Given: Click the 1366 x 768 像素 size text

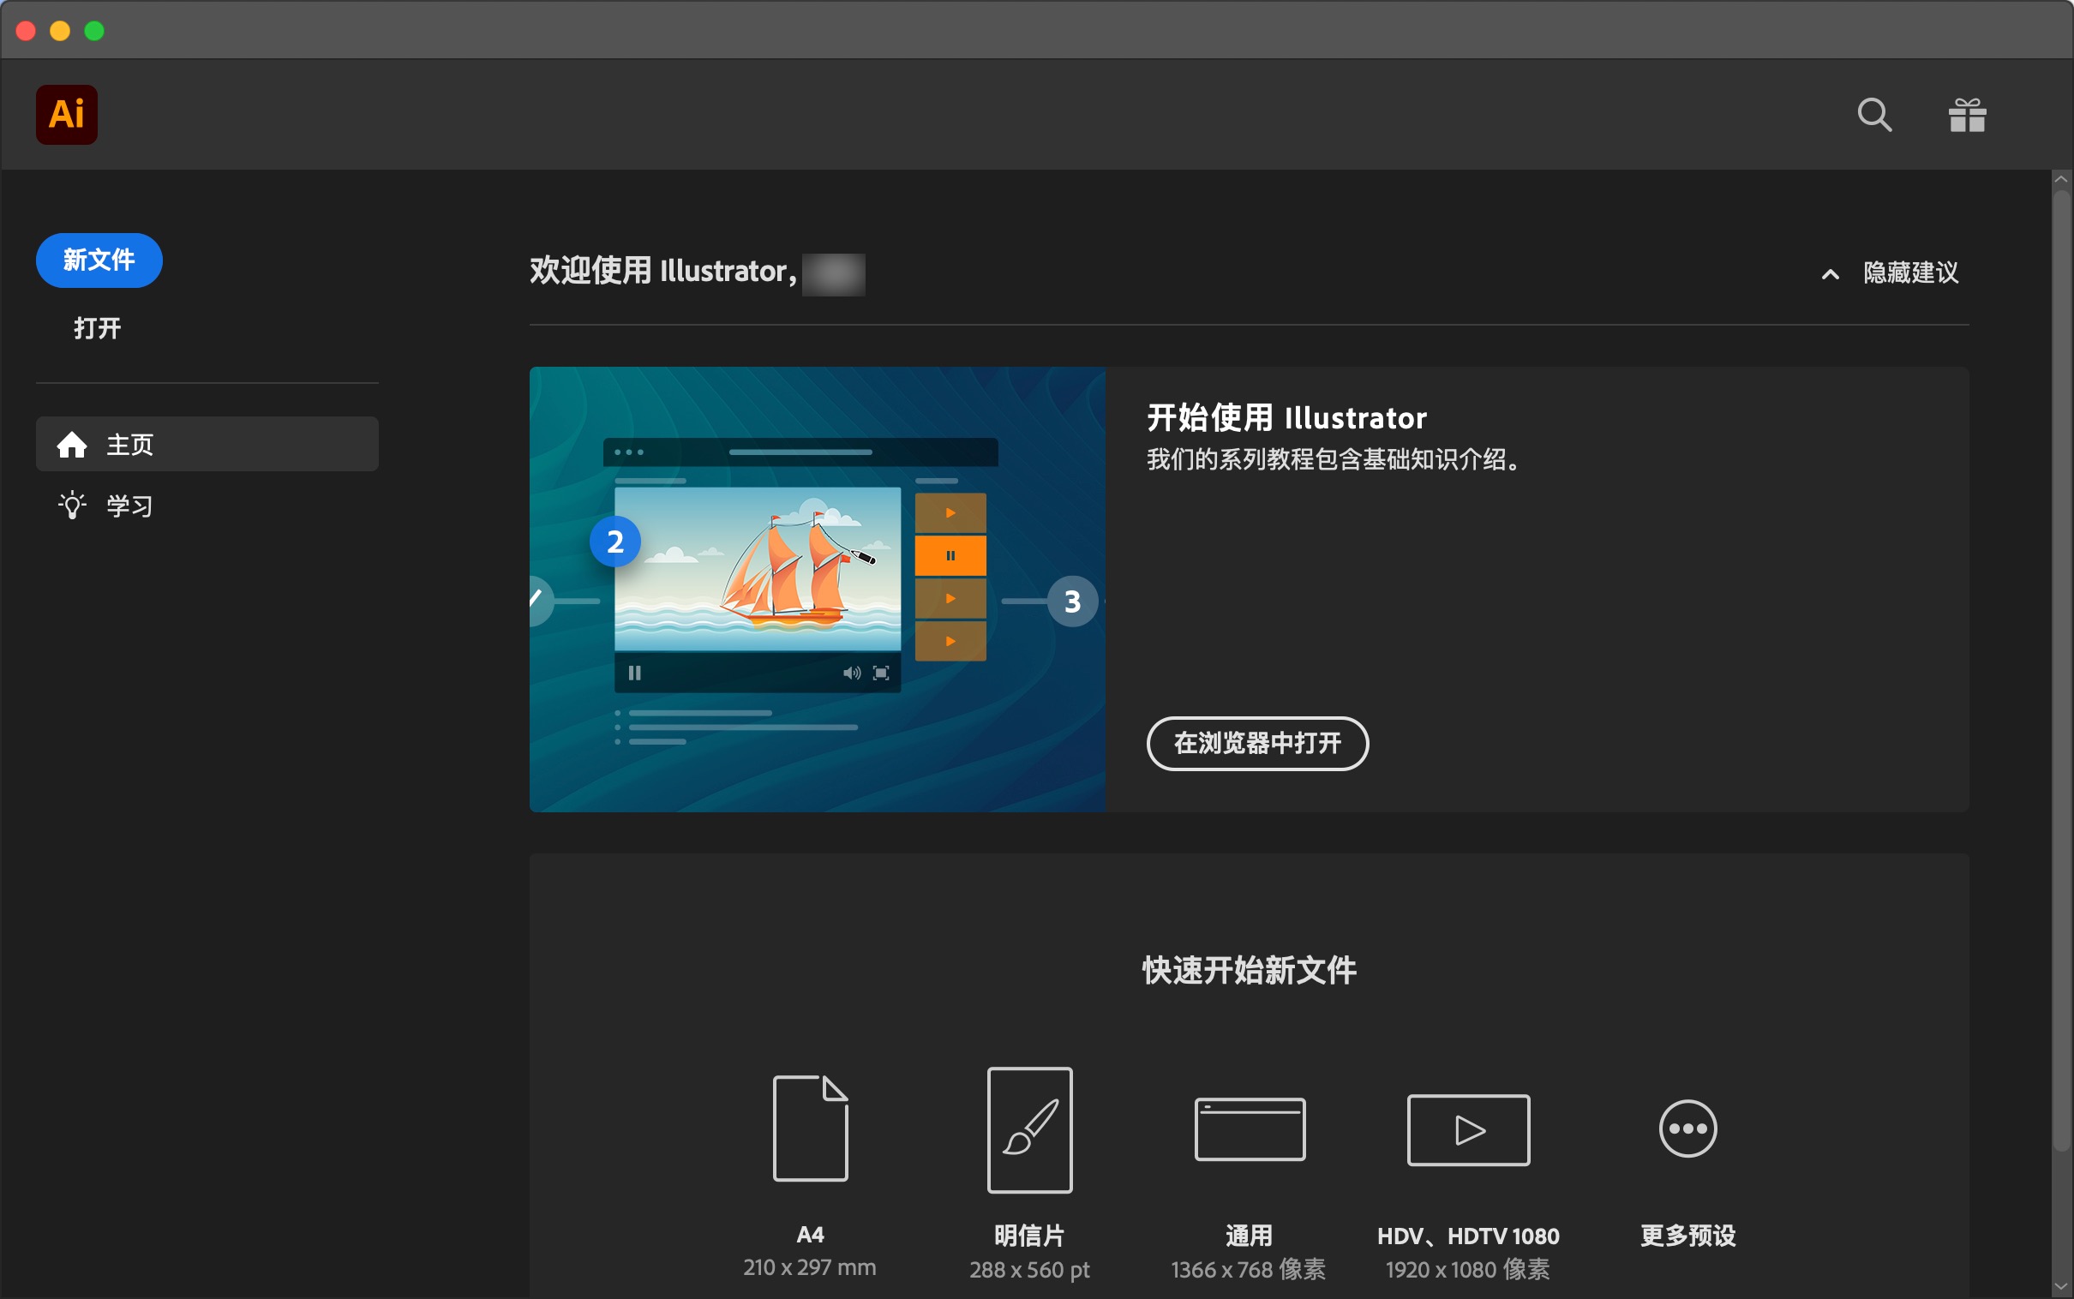Looking at the screenshot, I should pyautogui.click(x=1249, y=1269).
